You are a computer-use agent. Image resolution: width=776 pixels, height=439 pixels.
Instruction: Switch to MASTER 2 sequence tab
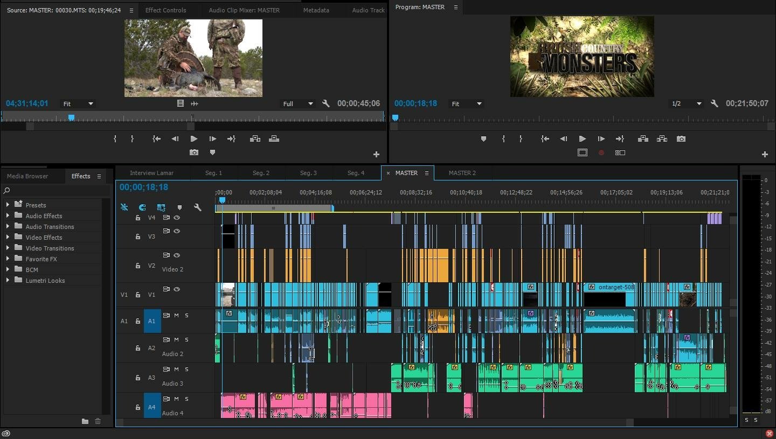click(462, 173)
